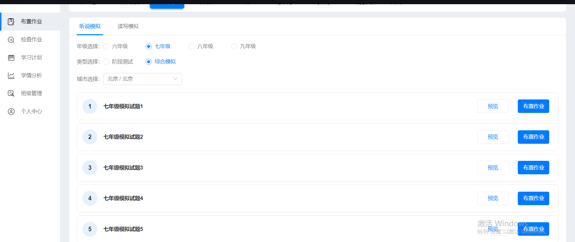575x242 pixels.
Task: Click the number 5 circle badge
Action: click(x=90, y=229)
